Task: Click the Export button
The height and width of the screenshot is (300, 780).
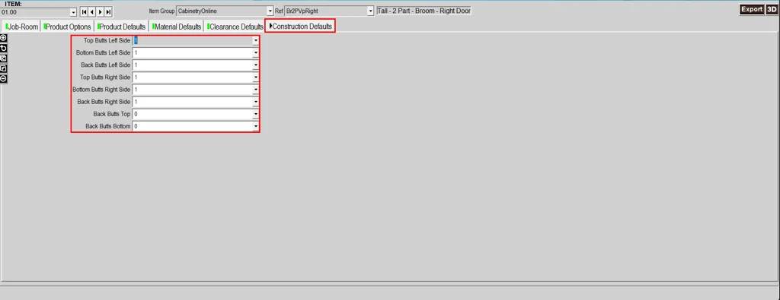Action: click(752, 9)
